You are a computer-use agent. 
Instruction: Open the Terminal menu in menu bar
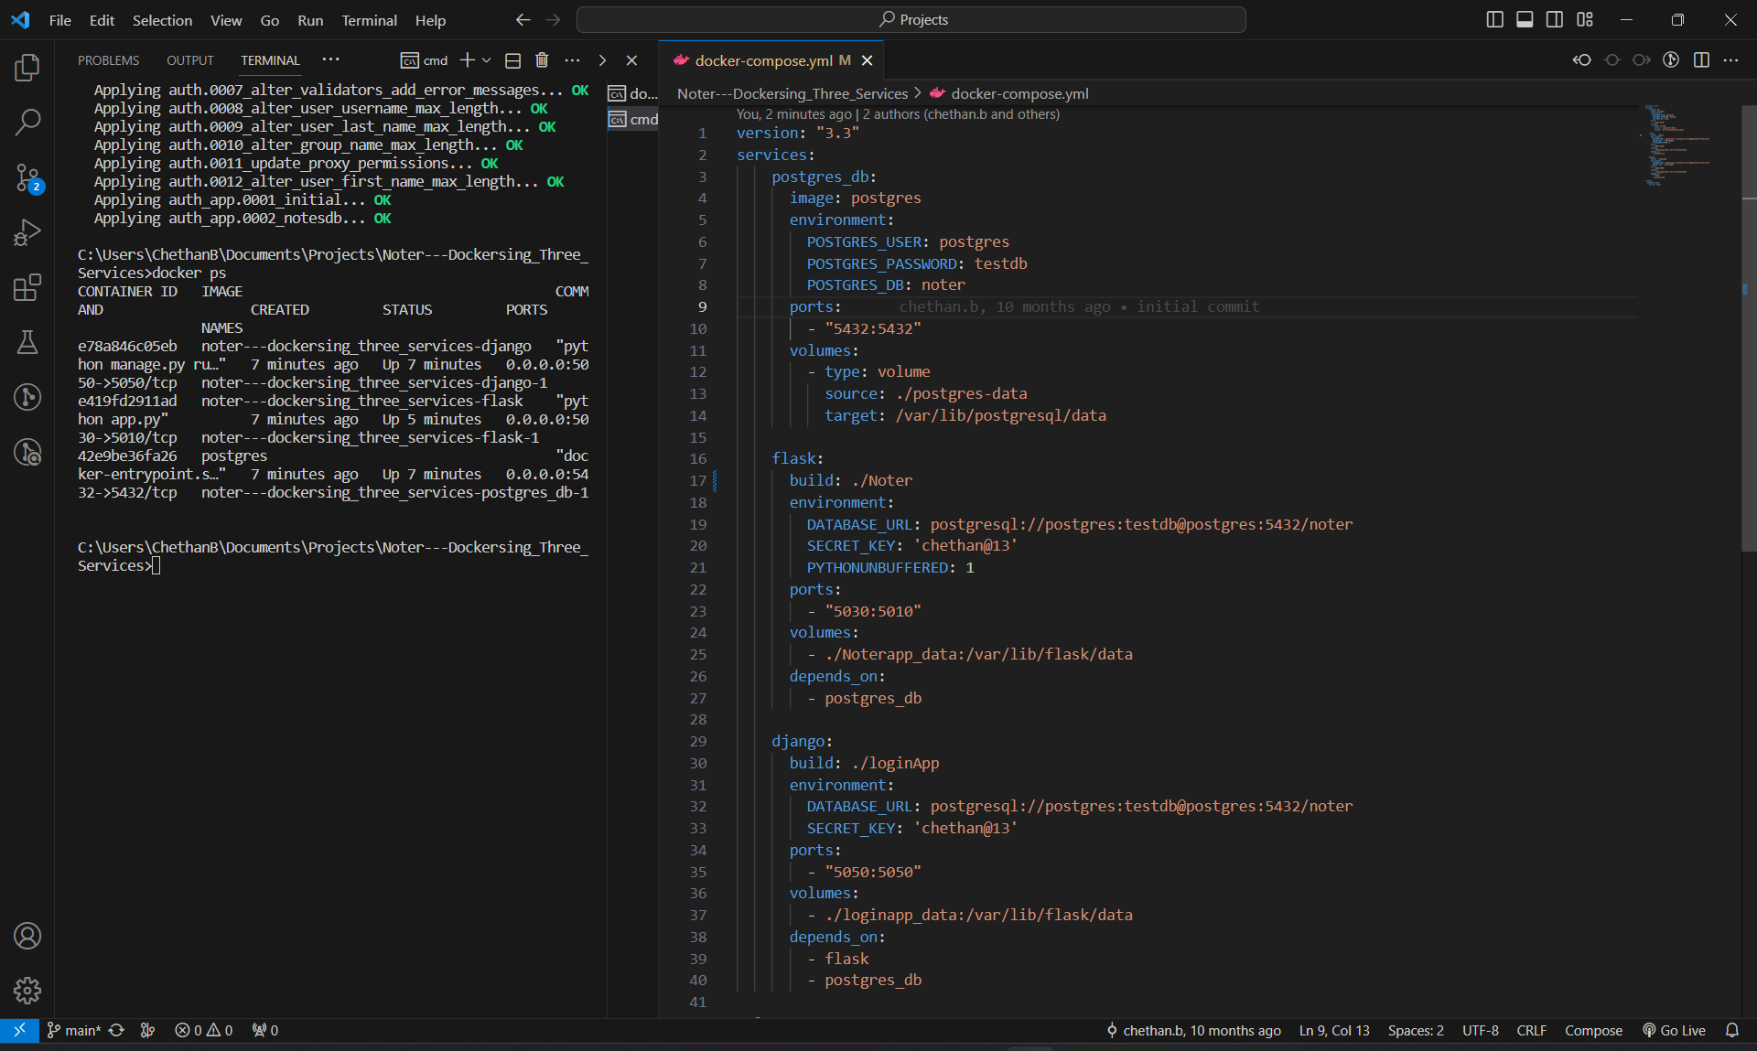click(369, 20)
